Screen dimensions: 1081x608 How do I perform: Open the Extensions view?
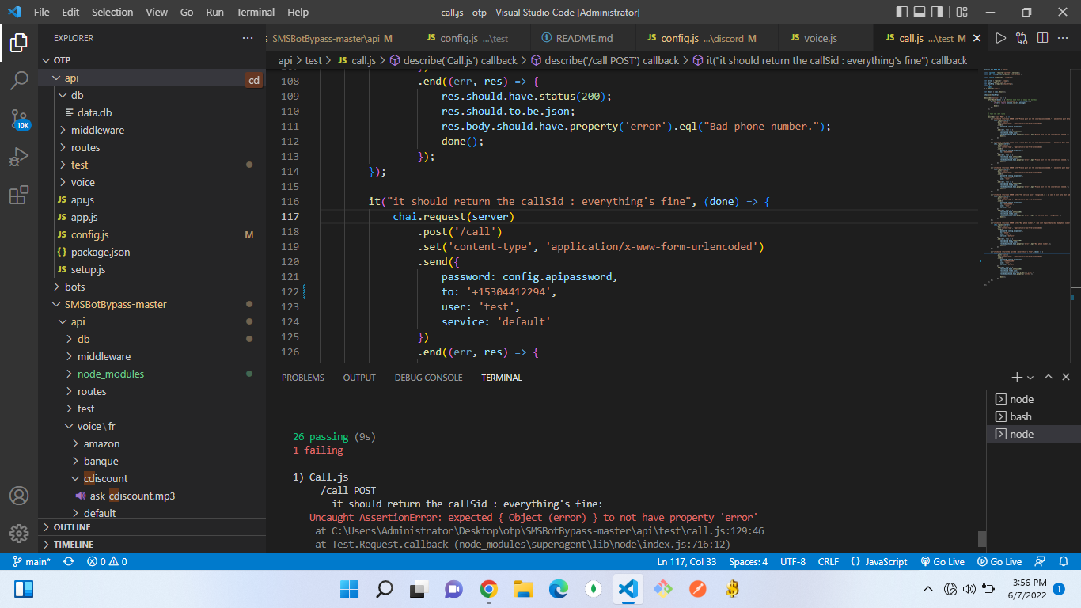19,195
